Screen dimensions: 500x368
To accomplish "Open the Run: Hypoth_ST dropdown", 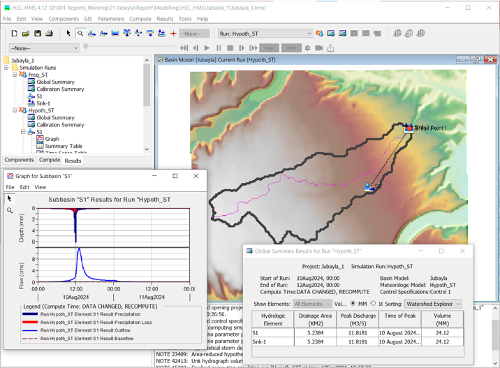I will [265, 34].
